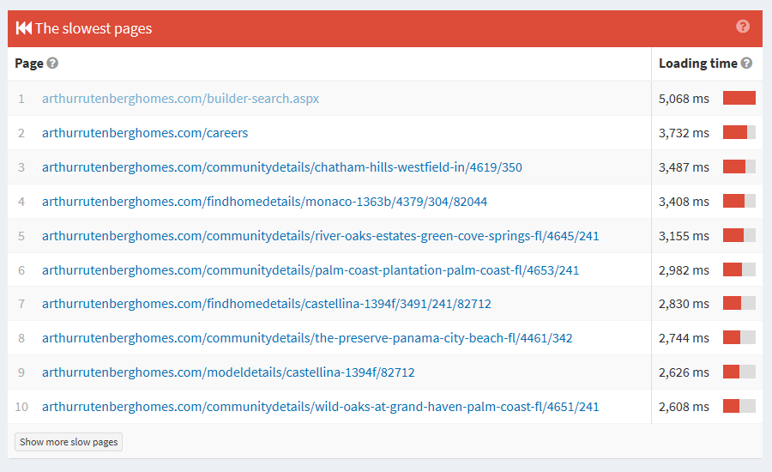Open the builder-search.aspx page link
This screenshot has width=772, height=472.
pos(180,99)
